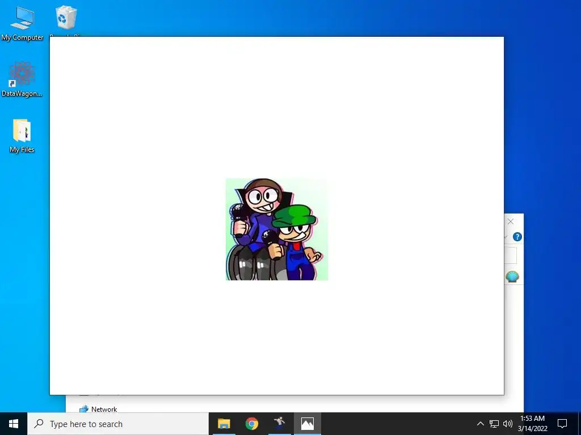Click the help question mark in File Explorer
This screenshot has width=581, height=435.
pos(517,237)
